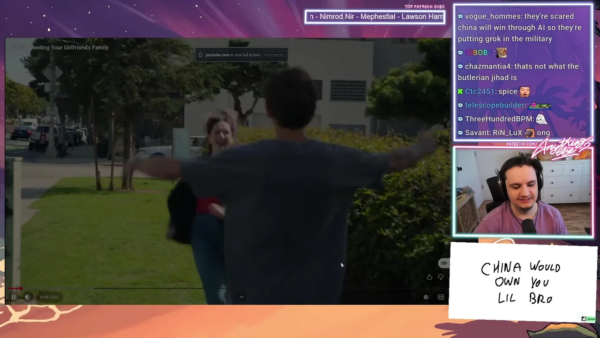Click the PATREON.COM/ banner text
Viewport: 600px width, 338px height.
click(522, 144)
